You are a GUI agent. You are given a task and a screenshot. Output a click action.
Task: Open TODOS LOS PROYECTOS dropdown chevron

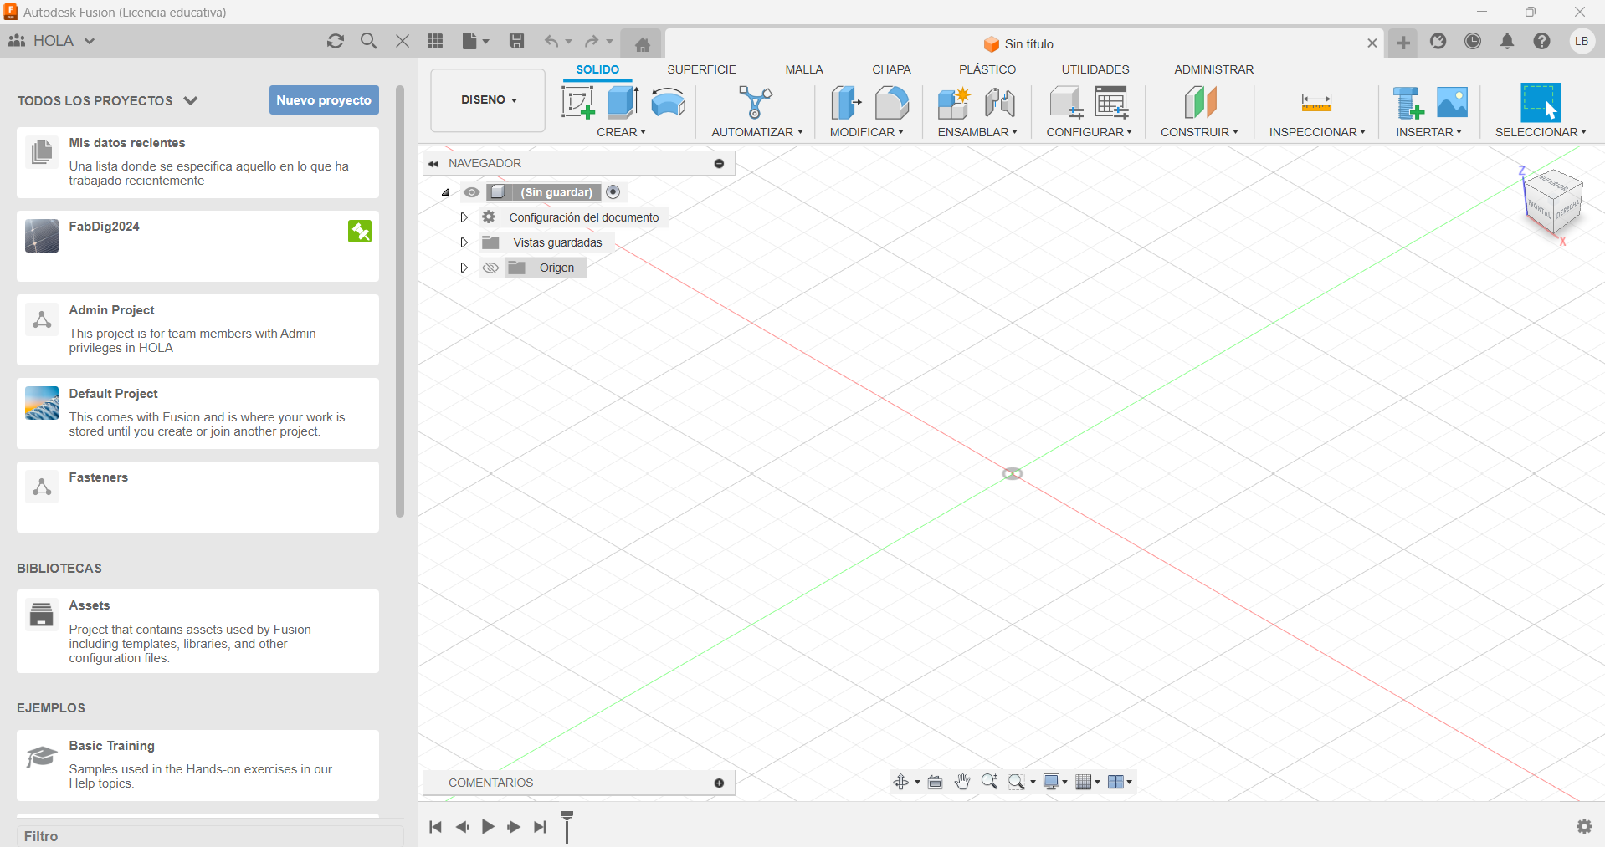point(191,100)
